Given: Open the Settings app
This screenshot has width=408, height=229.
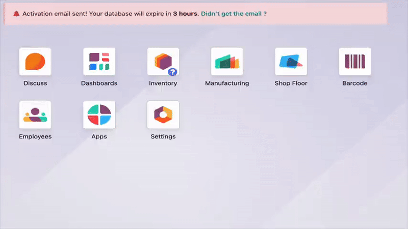Looking at the screenshot, I should [x=163, y=115].
